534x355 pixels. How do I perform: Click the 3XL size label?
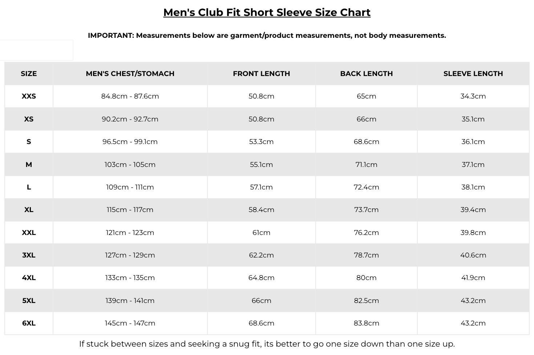[29, 255]
